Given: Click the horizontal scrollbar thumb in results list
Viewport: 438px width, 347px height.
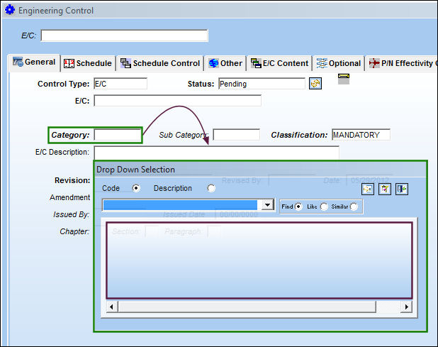Looking at the screenshot, I should point(247,307).
